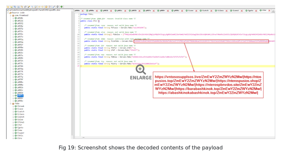Open the Cclass tab
The image size is (284, 154).
[219, 11]
